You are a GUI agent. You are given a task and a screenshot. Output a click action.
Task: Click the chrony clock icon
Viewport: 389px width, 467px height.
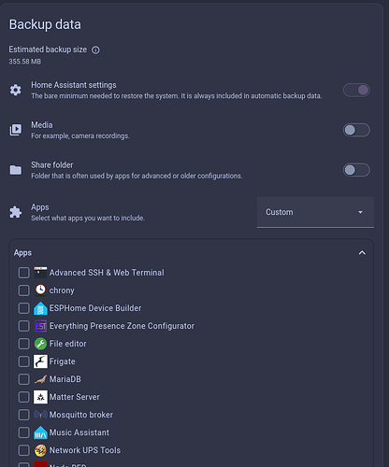[40, 290]
